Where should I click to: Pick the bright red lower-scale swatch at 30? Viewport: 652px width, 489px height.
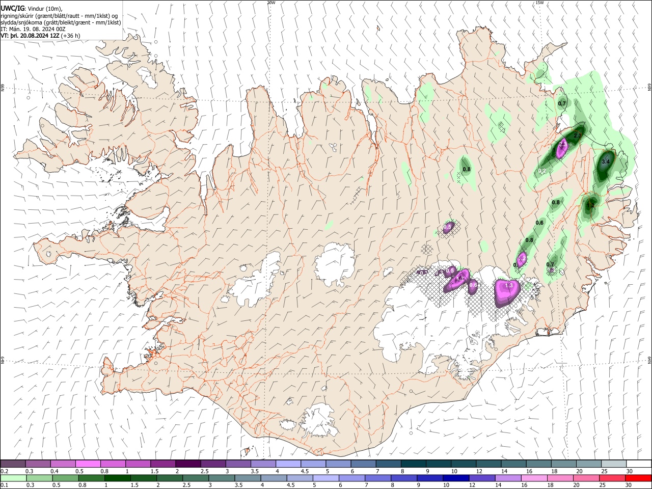point(638,478)
